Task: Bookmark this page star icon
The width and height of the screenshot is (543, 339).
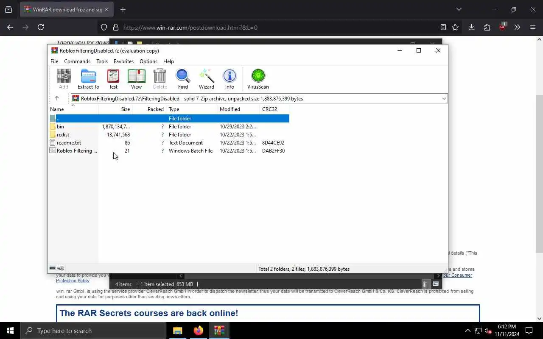Action: point(455,27)
